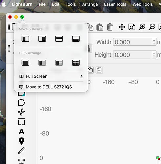Open the File menu
Image resolution: width=161 pixels, height=164 pixels.
coord(42,4)
